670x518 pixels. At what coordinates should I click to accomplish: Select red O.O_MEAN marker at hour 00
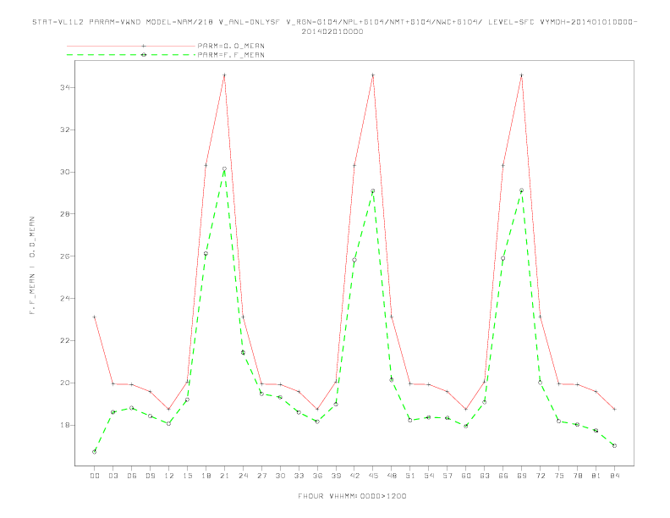pyautogui.click(x=95, y=317)
